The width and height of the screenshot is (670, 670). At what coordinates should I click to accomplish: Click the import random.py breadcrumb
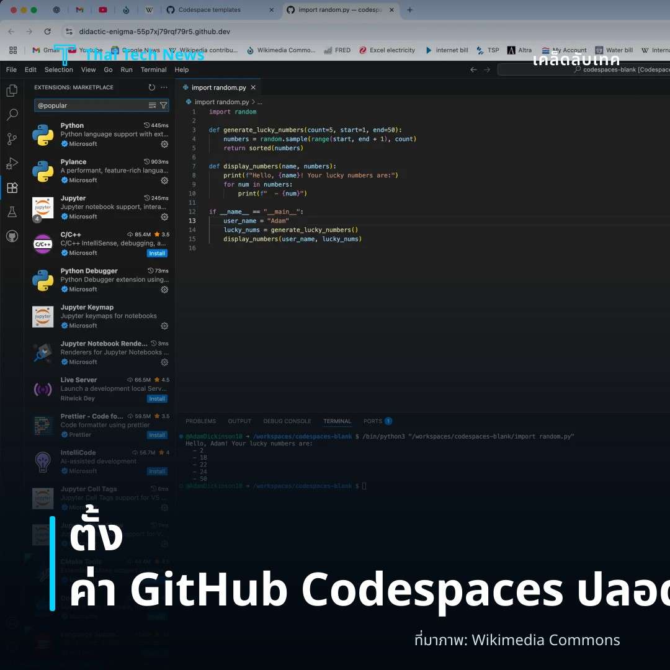tap(221, 102)
